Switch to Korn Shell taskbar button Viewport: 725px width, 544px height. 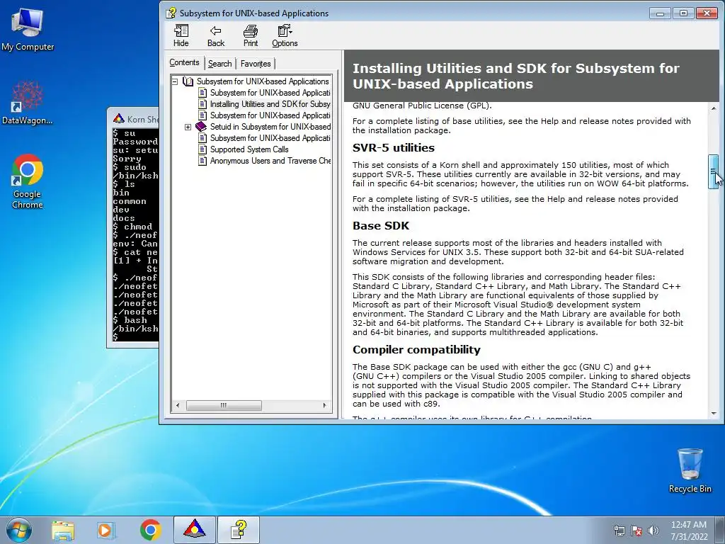tap(194, 530)
